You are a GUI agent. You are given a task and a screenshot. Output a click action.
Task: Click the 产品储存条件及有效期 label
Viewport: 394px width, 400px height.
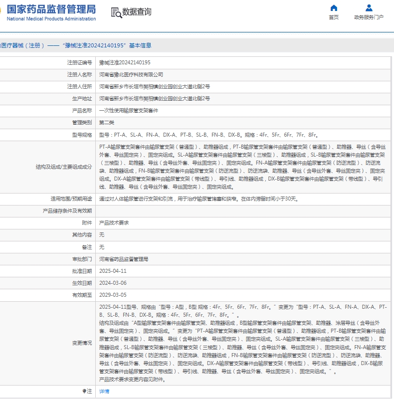tap(67, 211)
